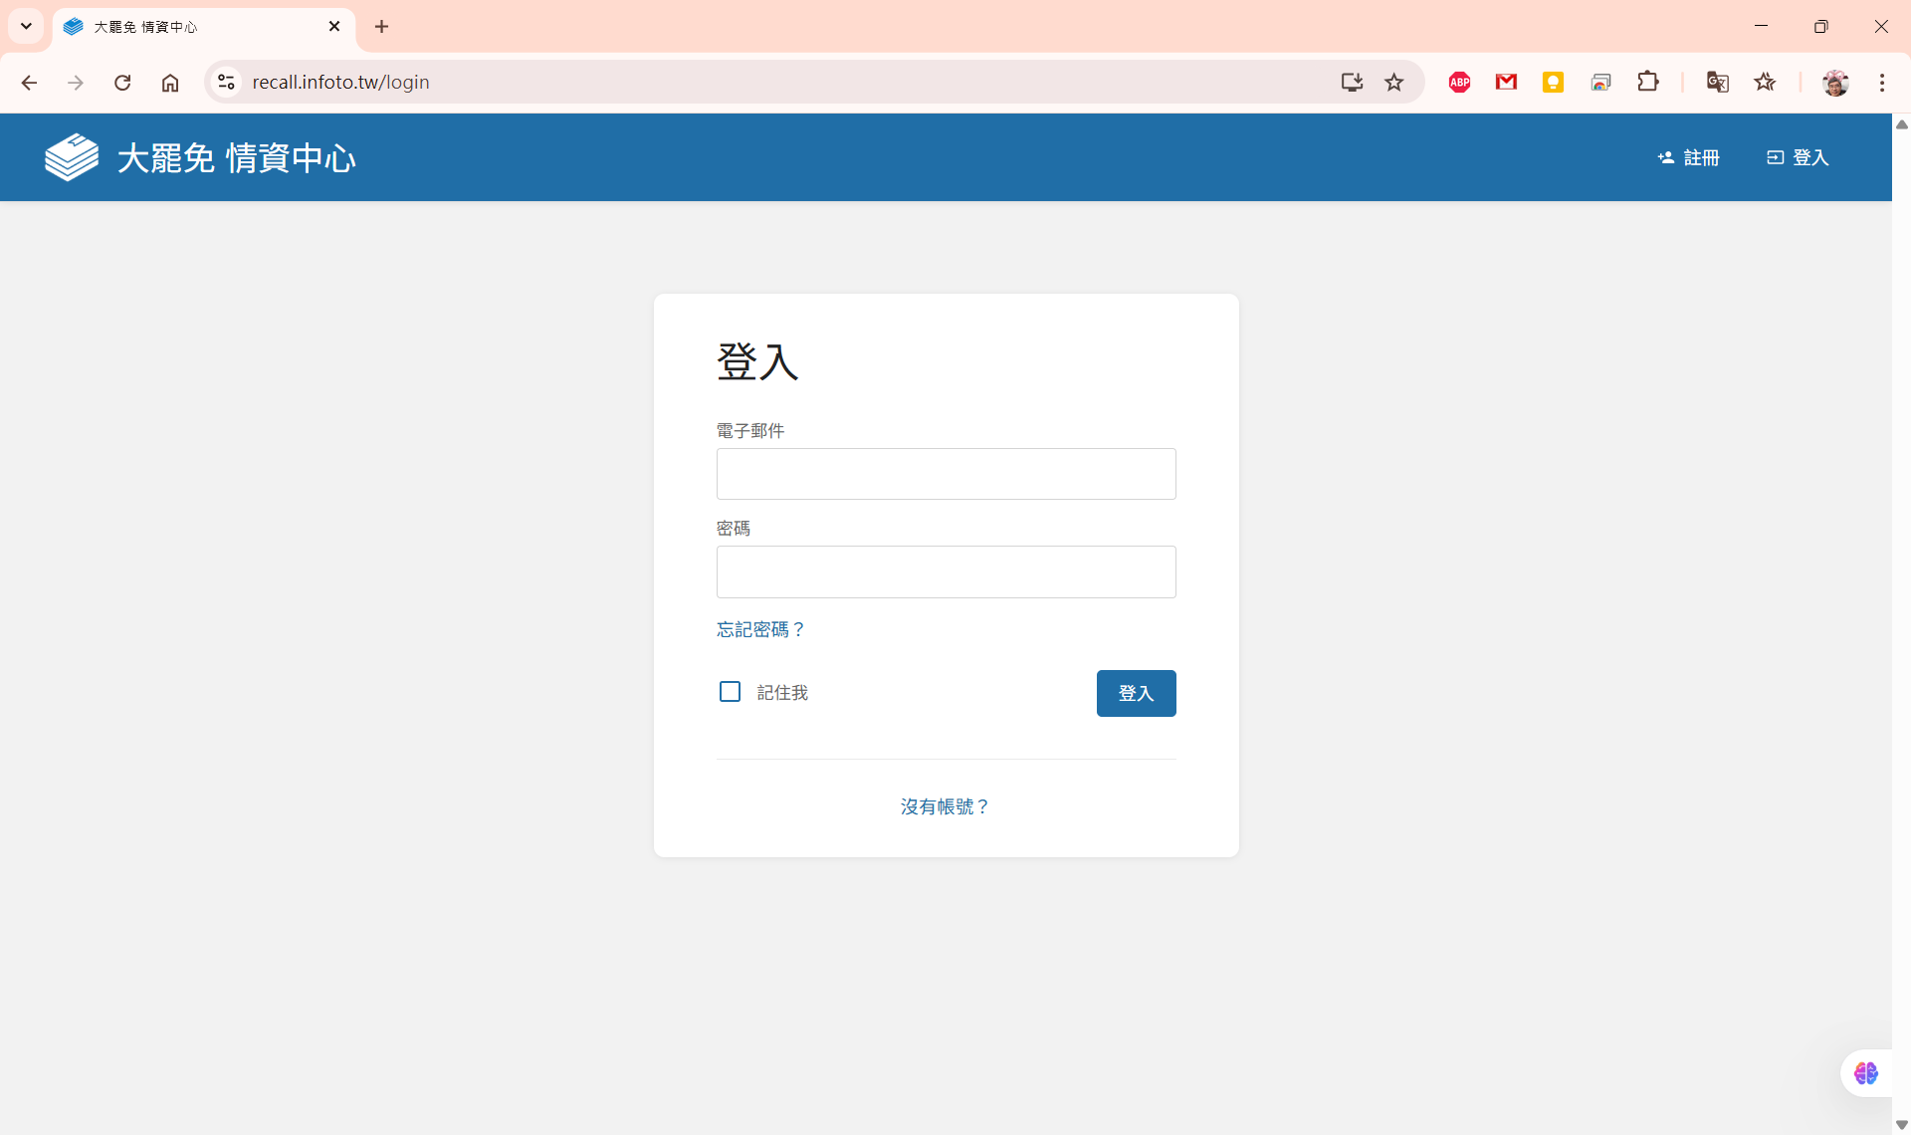Click the home button icon
Image resolution: width=1911 pixels, height=1135 pixels.
point(170,83)
